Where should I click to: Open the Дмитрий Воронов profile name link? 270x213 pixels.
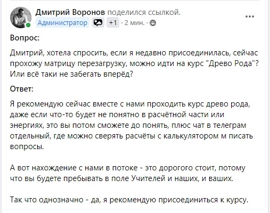click(70, 12)
